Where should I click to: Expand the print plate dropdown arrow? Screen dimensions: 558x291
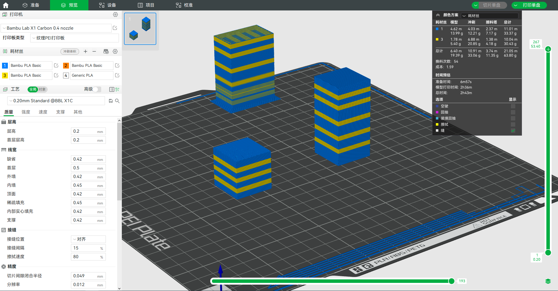click(516, 5)
